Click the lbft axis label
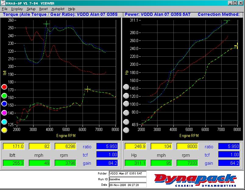This screenshot has width=245, height=190. [x=5, y=72]
